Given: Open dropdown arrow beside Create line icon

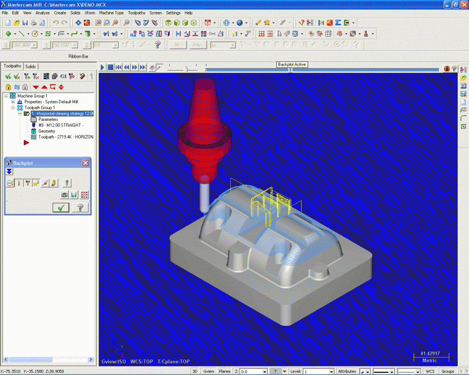Looking at the screenshot, I should tap(28, 34).
